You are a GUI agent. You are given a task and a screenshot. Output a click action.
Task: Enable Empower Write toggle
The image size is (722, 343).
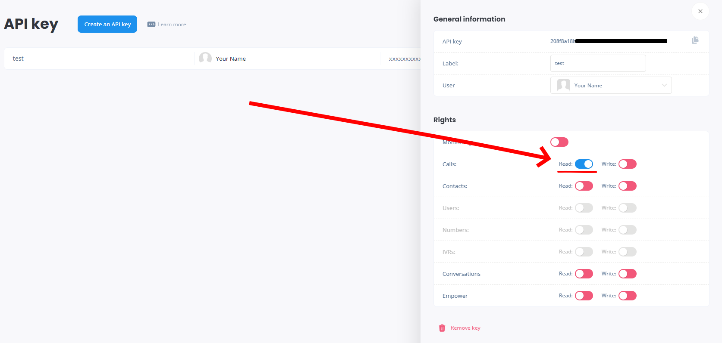click(627, 296)
